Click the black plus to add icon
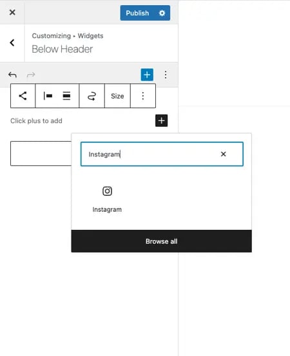 162,120
